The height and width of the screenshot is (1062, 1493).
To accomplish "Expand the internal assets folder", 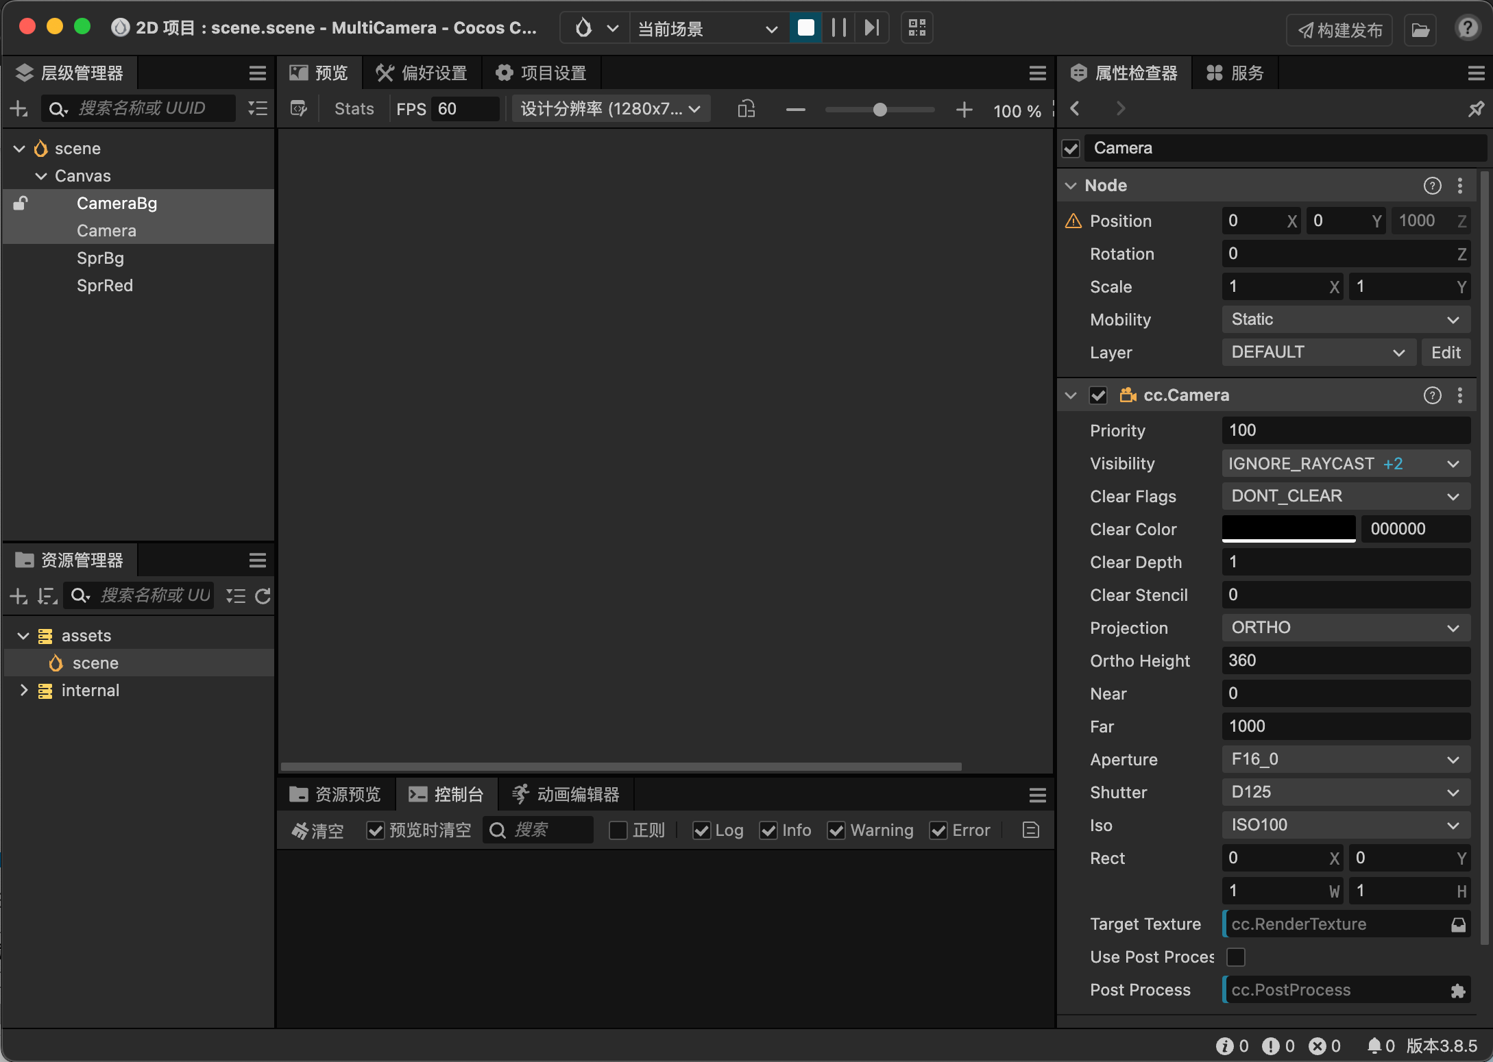I will pyautogui.click(x=24, y=691).
